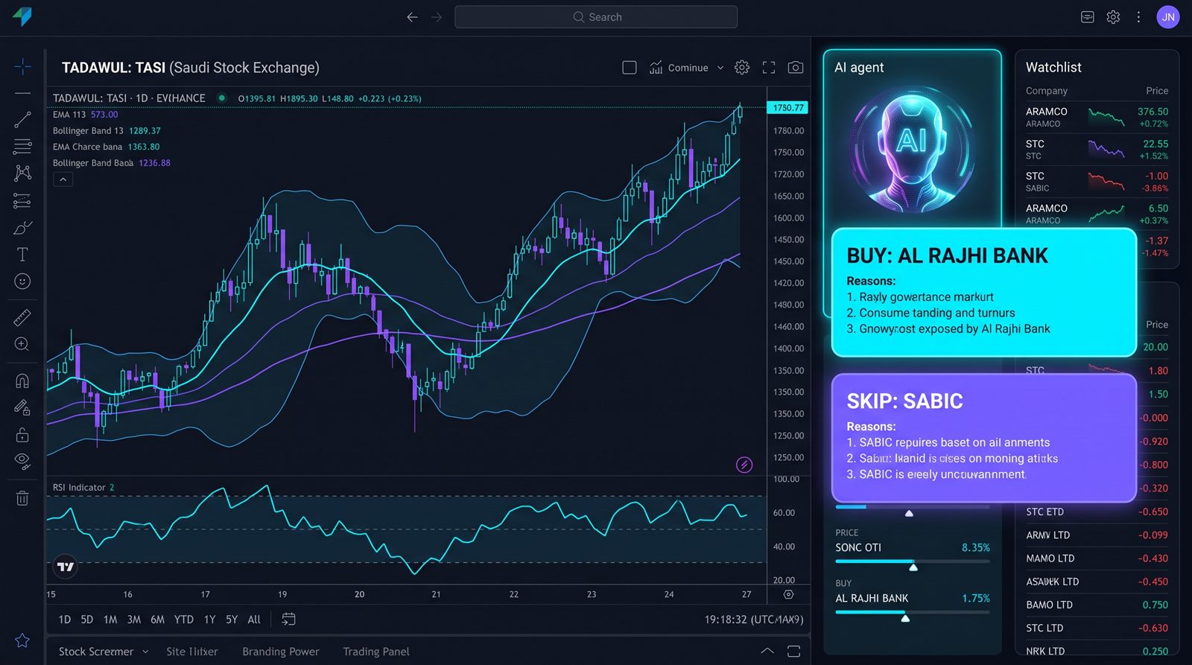Viewport: 1192px width, 665px height.
Task: Switch to the Branding Power tab
Action: [x=281, y=652]
